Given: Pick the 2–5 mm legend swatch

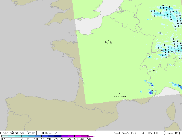Looking at the screenshot, I should (25, 136).
